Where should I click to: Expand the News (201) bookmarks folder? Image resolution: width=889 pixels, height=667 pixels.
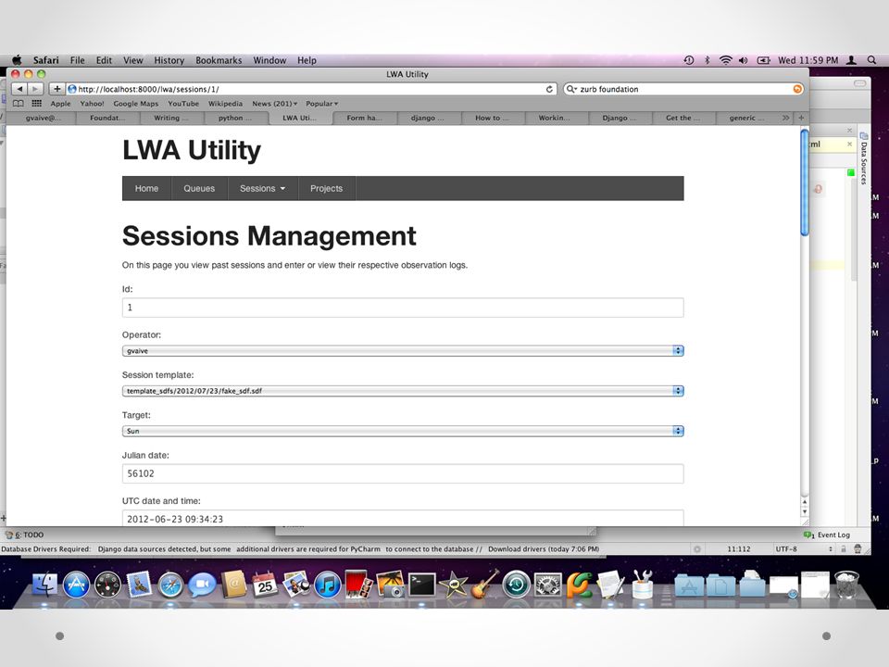274,103
